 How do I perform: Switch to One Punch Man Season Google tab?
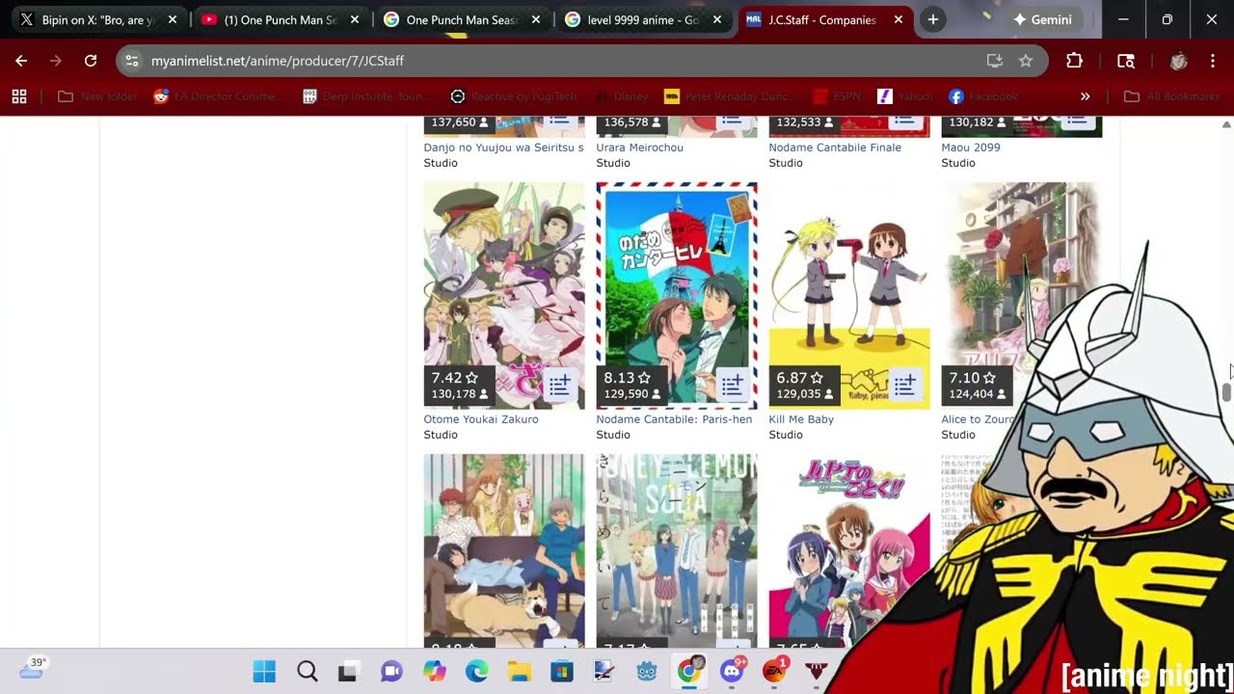(x=463, y=19)
